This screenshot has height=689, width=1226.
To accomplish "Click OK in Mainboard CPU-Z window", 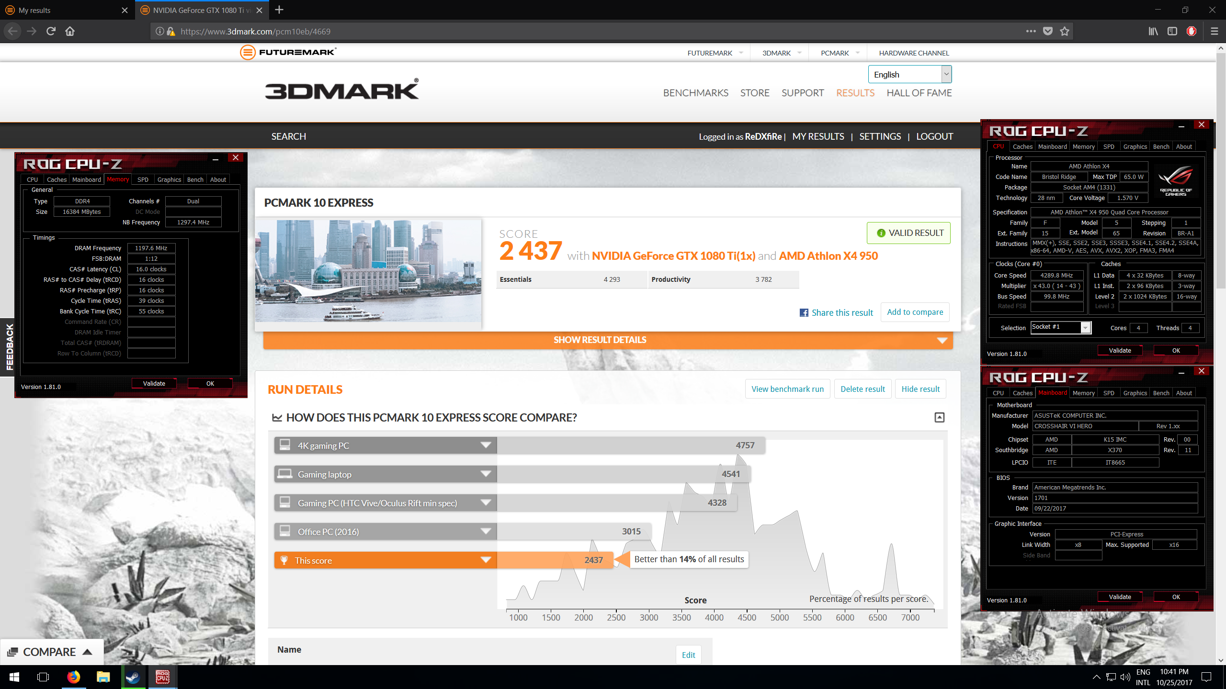I will (1176, 597).
